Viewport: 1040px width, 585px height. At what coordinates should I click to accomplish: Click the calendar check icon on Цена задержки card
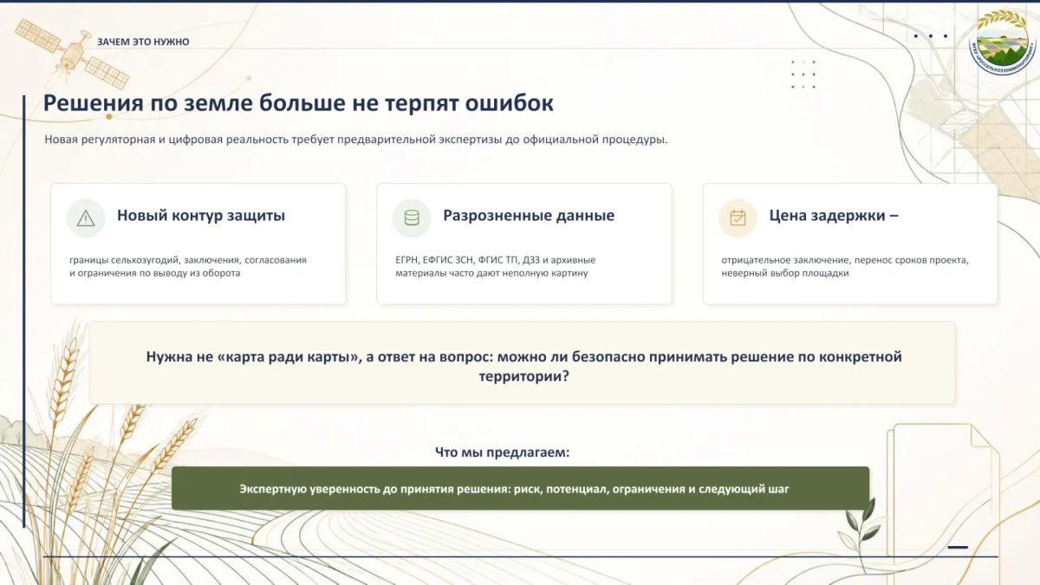click(x=738, y=218)
